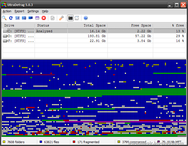Run Quick optimization toolbar icon
The height and width of the screenshot is (146, 188).
point(24,18)
